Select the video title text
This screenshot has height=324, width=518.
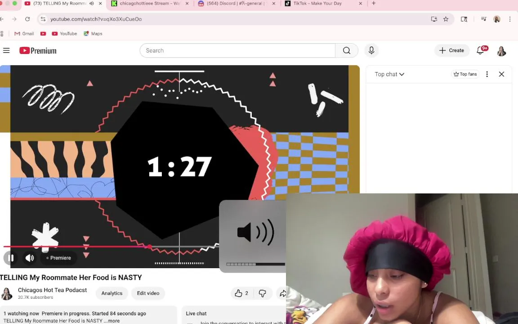coord(71,278)
